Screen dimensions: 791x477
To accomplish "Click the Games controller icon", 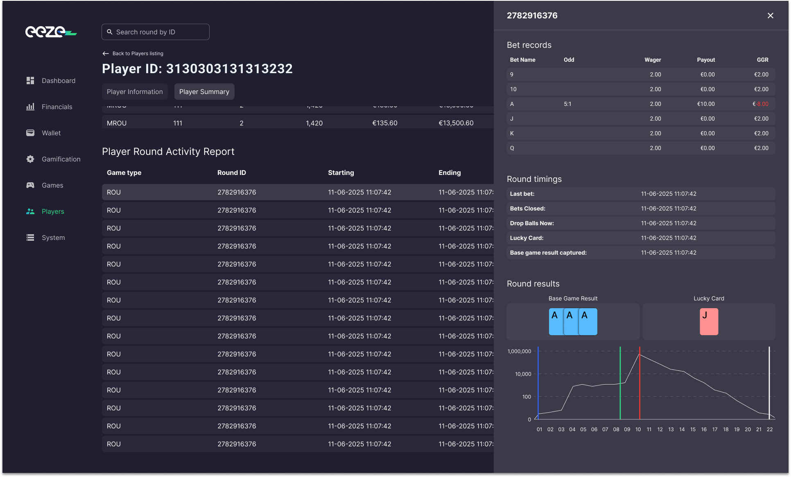I will tap(30, 185).
